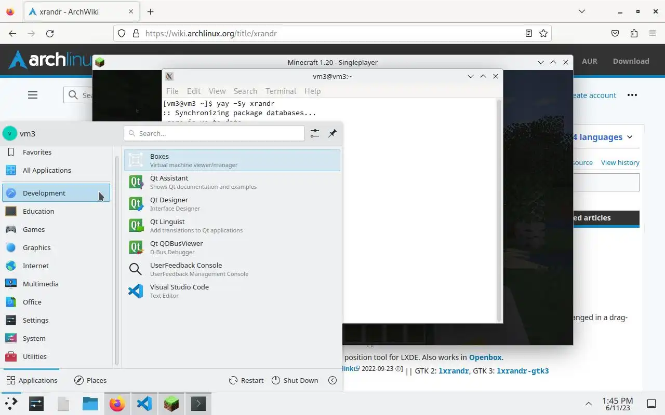The width and height of the screenshot is (665, 415).
Task: Launch Qt Designer interface designer
Action: [x=232, y=204]
